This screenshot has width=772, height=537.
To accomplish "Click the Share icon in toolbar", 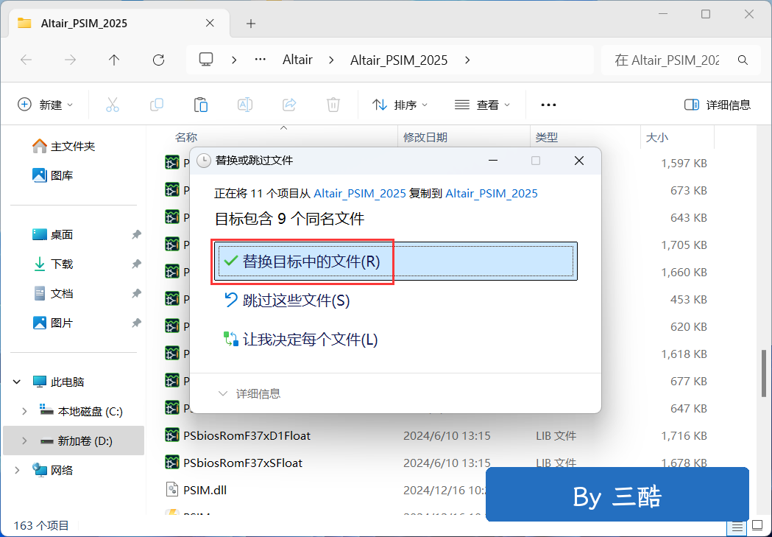I will click(x=289, y=105).
